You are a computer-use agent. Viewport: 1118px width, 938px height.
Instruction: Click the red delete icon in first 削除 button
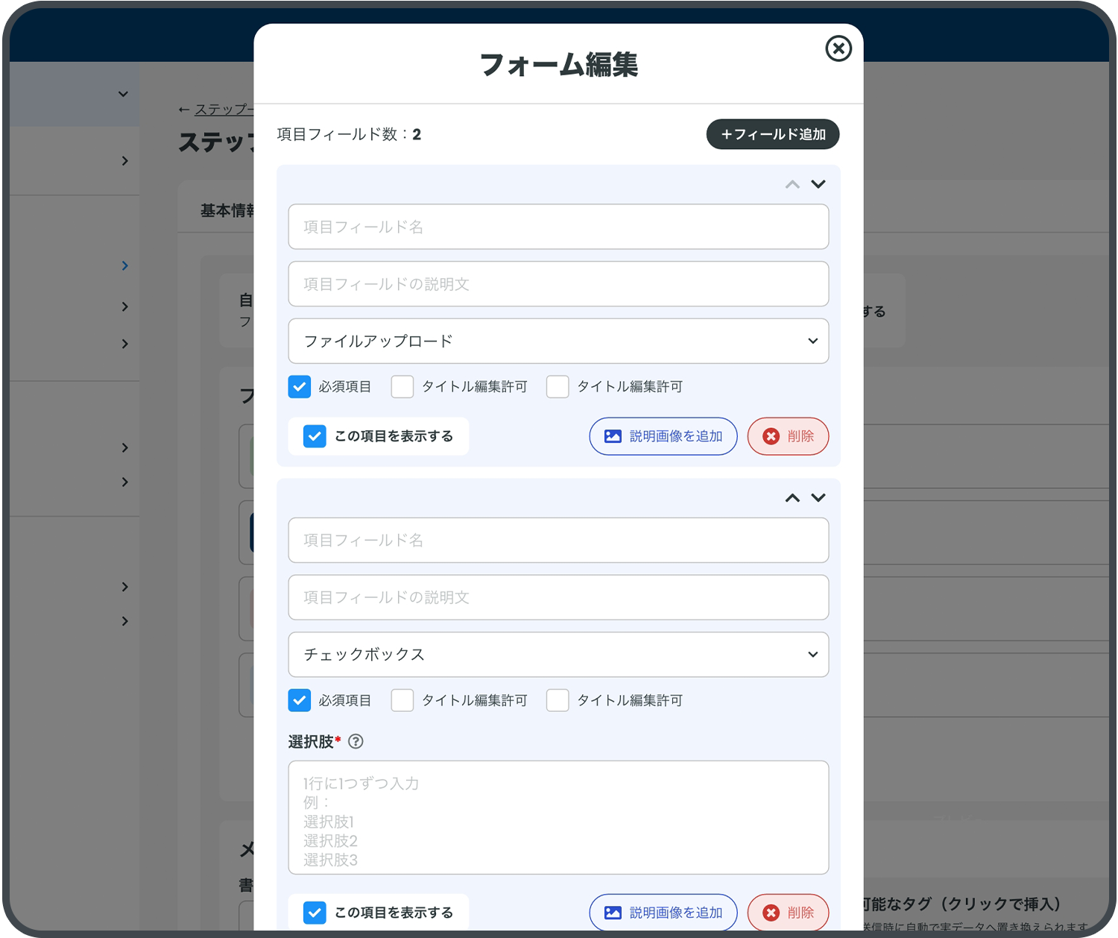(771, 436)
